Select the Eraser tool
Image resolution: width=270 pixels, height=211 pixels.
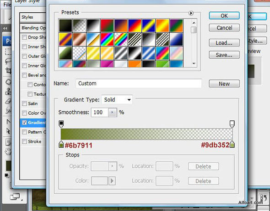[x=8, y=101]
